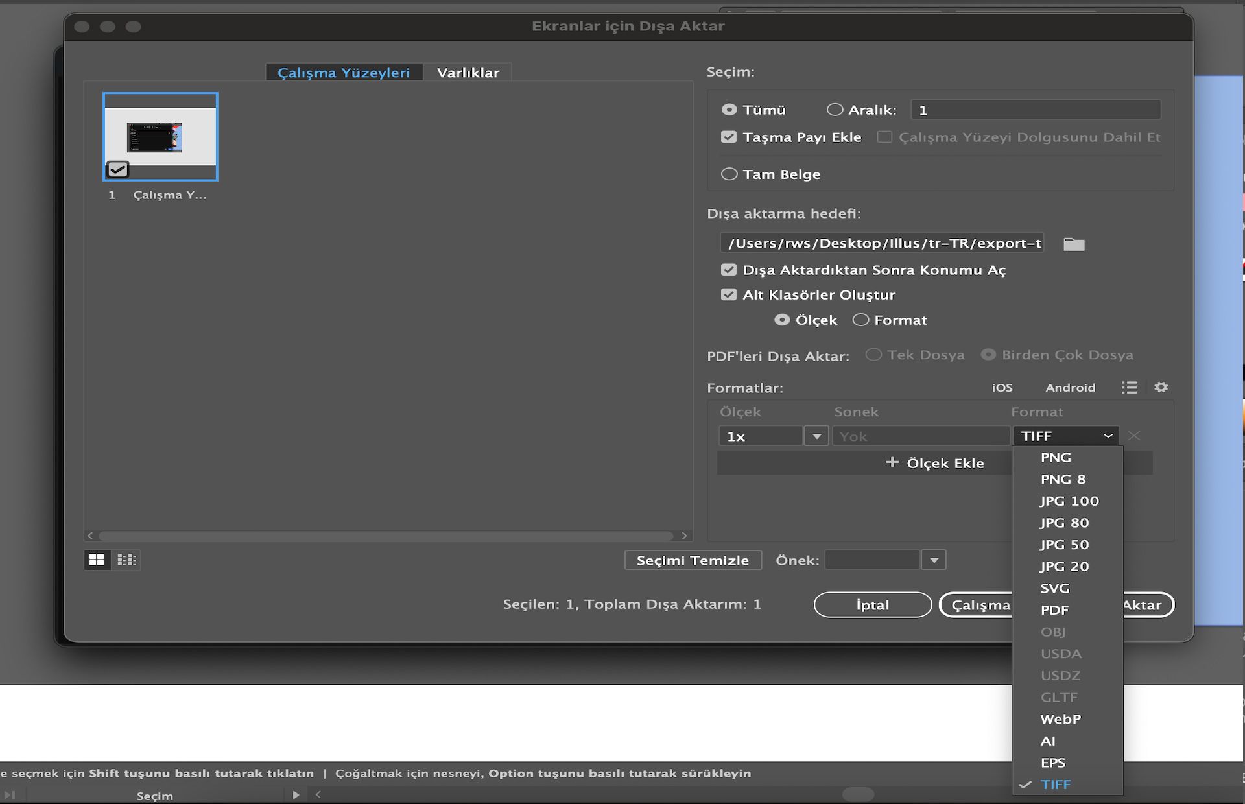The image size is (1245, 804).
Task: Click the status bar play arrow
Action: 296,795
